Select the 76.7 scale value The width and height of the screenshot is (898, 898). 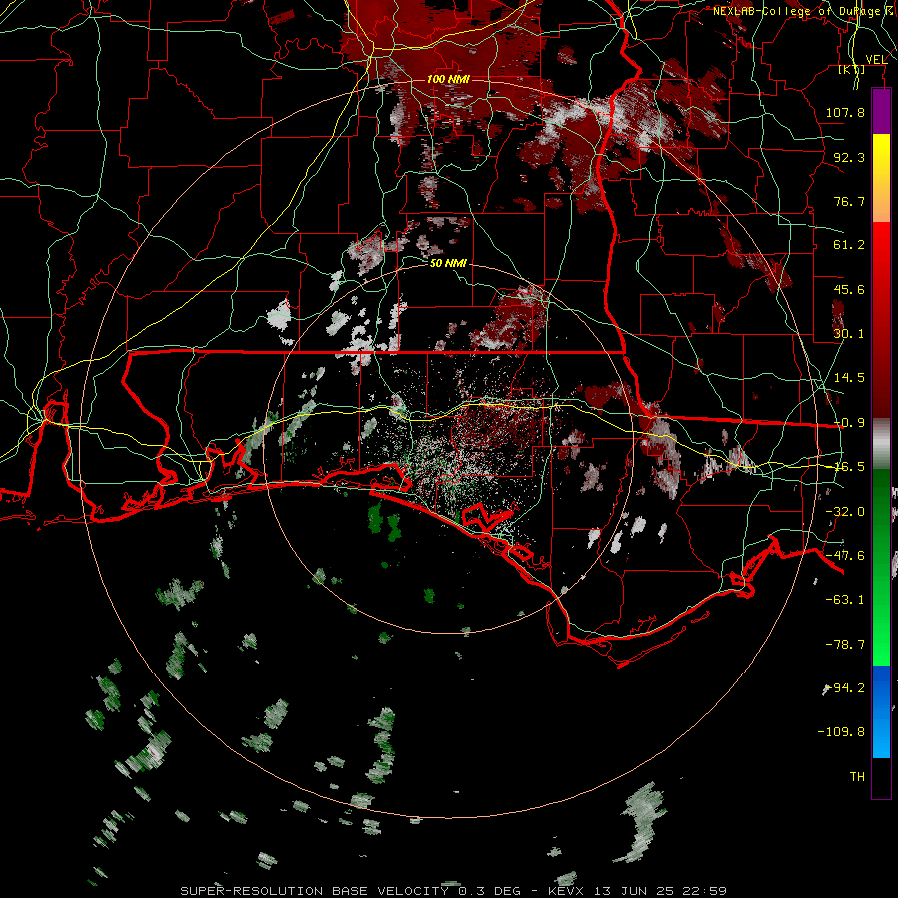(849, 201)
